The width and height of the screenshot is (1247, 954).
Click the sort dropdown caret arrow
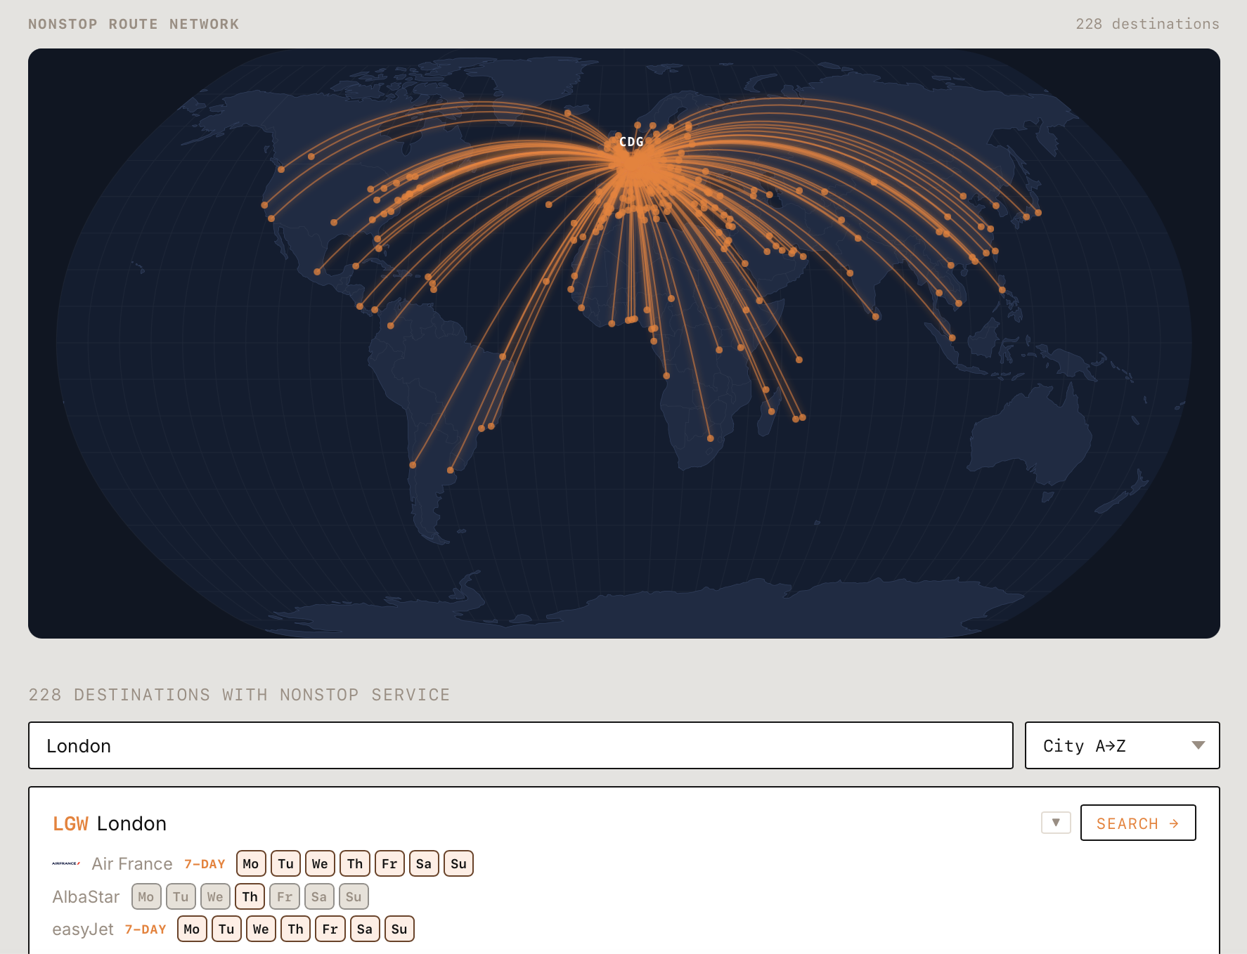pyautogui.click(x=1198, y=745)
